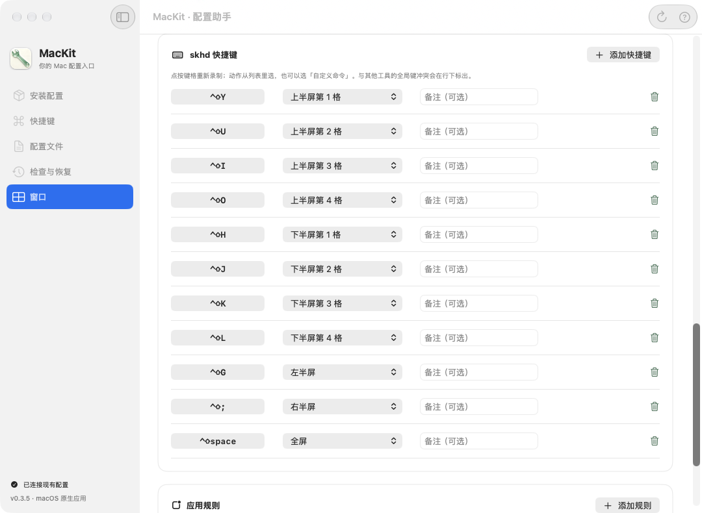Open the 左半屏 action dropdown

pyautogui.click(x=343, y=373)
